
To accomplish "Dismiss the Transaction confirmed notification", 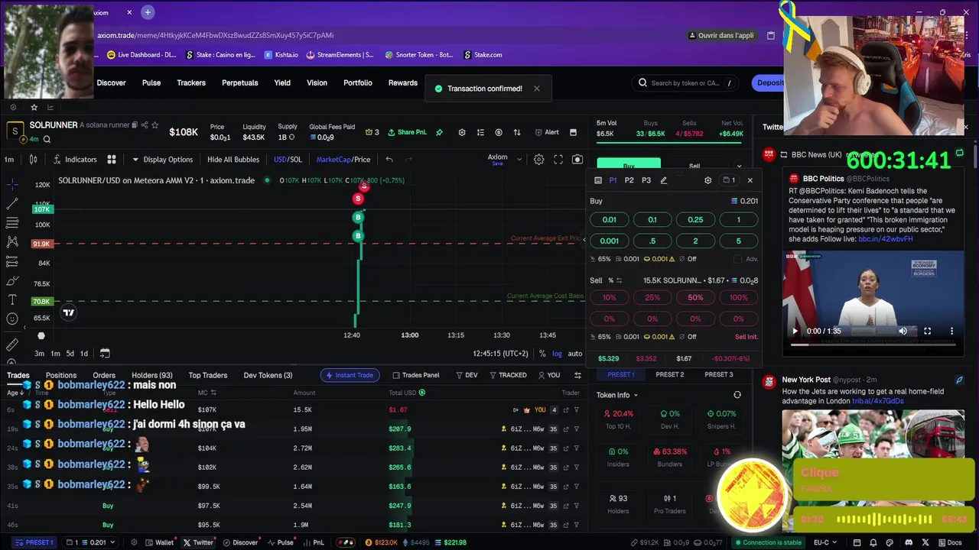I will point(537,89).
